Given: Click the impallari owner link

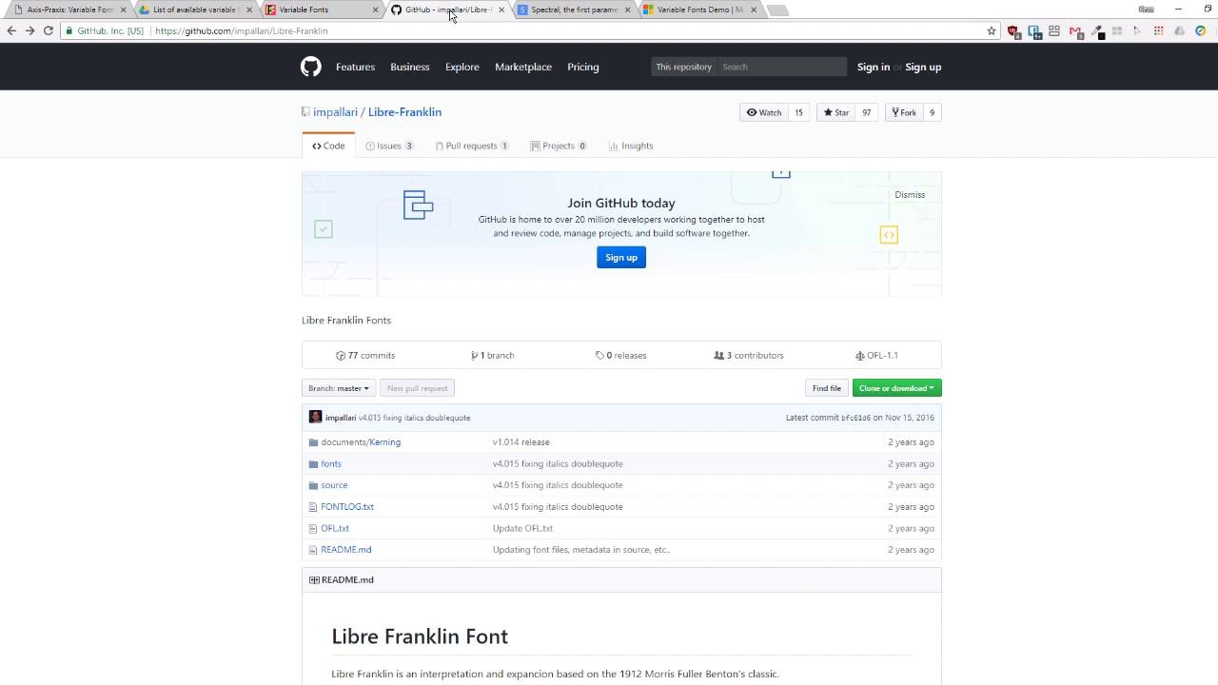Looking at the screenshot, I should point(335,112).
